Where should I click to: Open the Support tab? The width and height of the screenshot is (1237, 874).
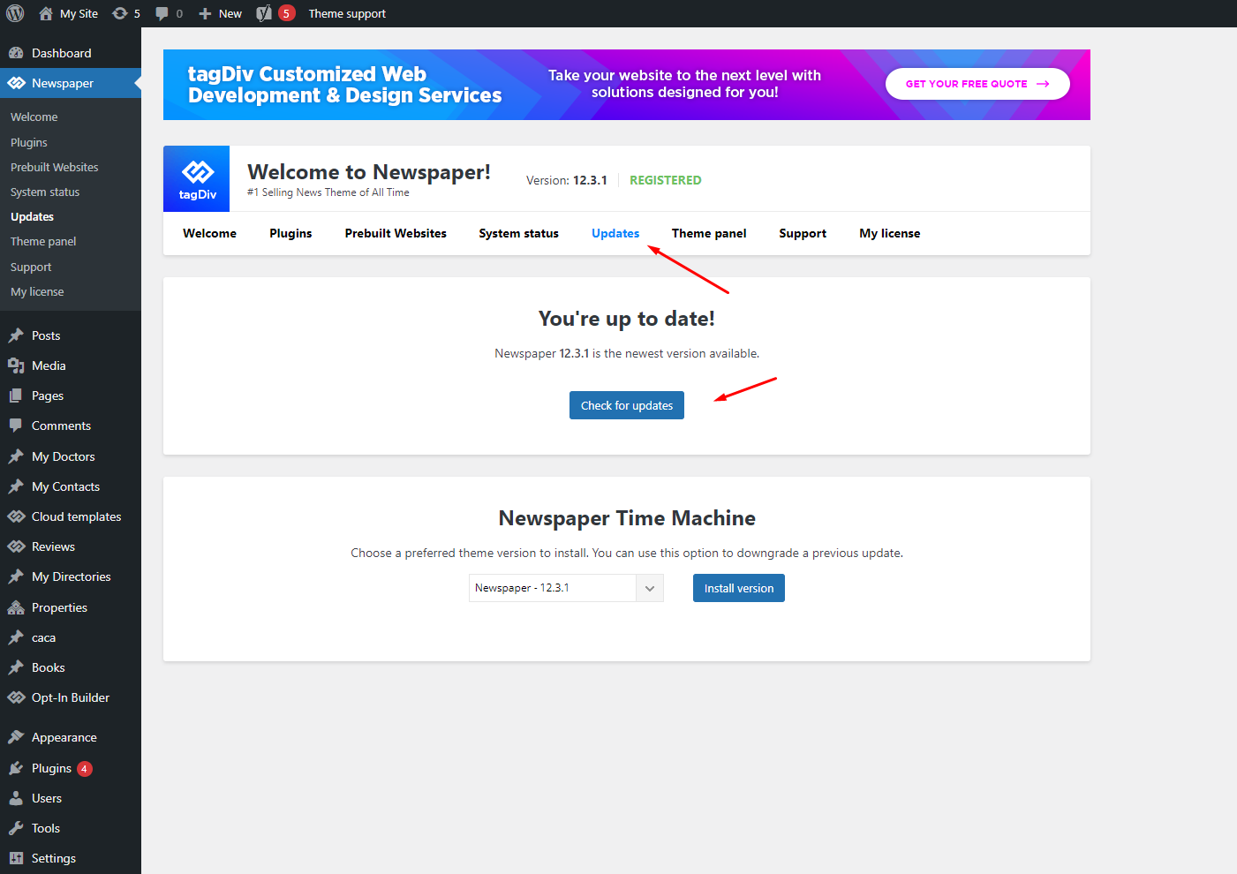[803, 233]
